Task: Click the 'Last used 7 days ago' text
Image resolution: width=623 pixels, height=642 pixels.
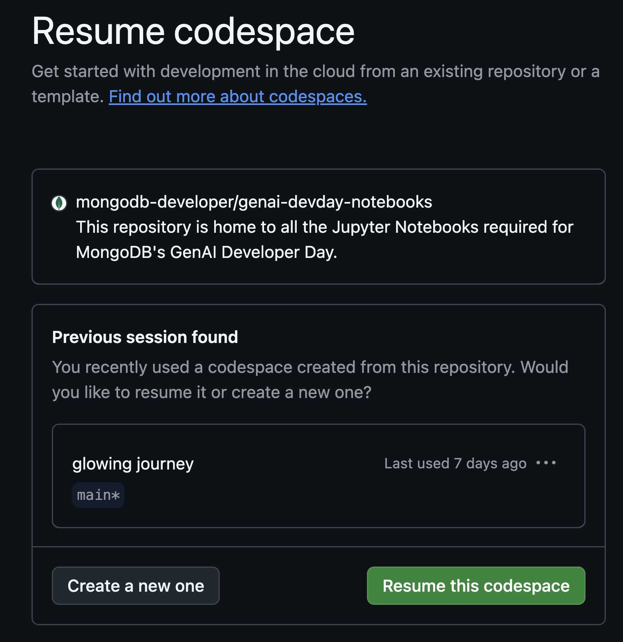Action: click(455, 463)
